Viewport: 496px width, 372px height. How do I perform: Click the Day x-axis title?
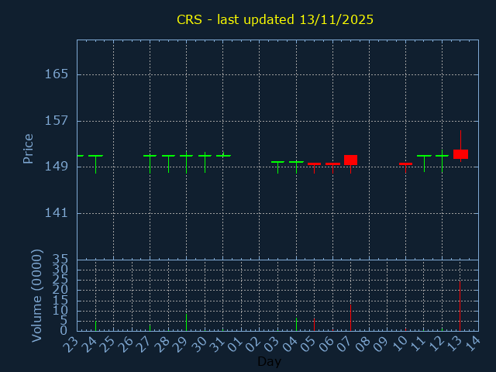pyautogui.click(x=269, y=362)
